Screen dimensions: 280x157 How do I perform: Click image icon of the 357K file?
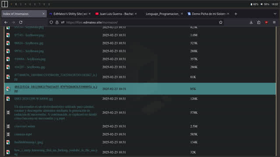8,59
